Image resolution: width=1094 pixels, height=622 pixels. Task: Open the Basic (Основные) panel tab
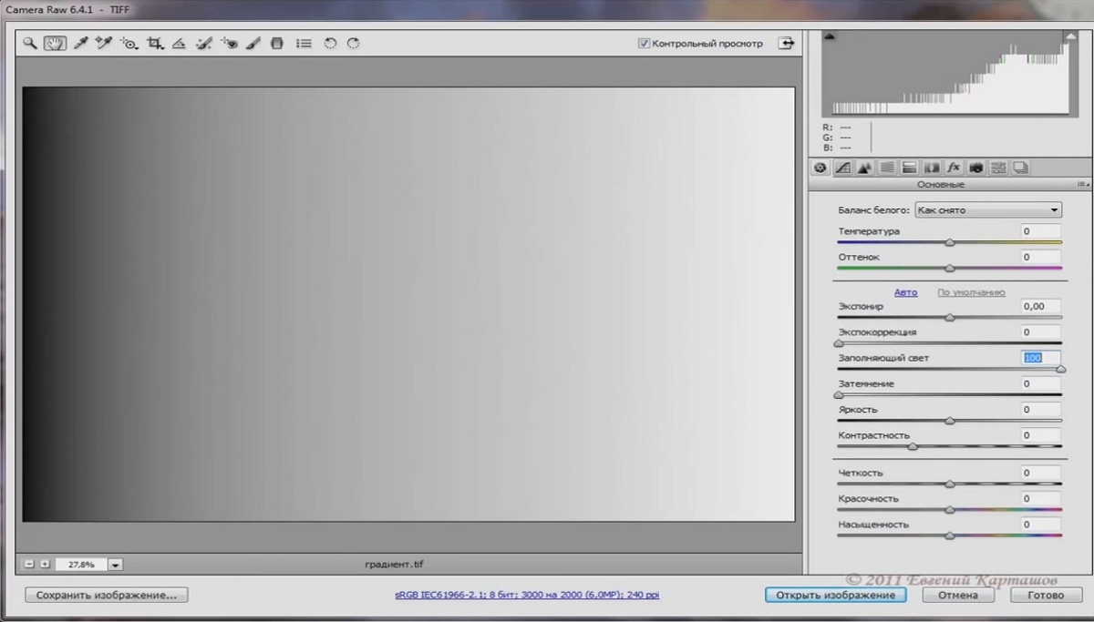(x=820, y=168)
